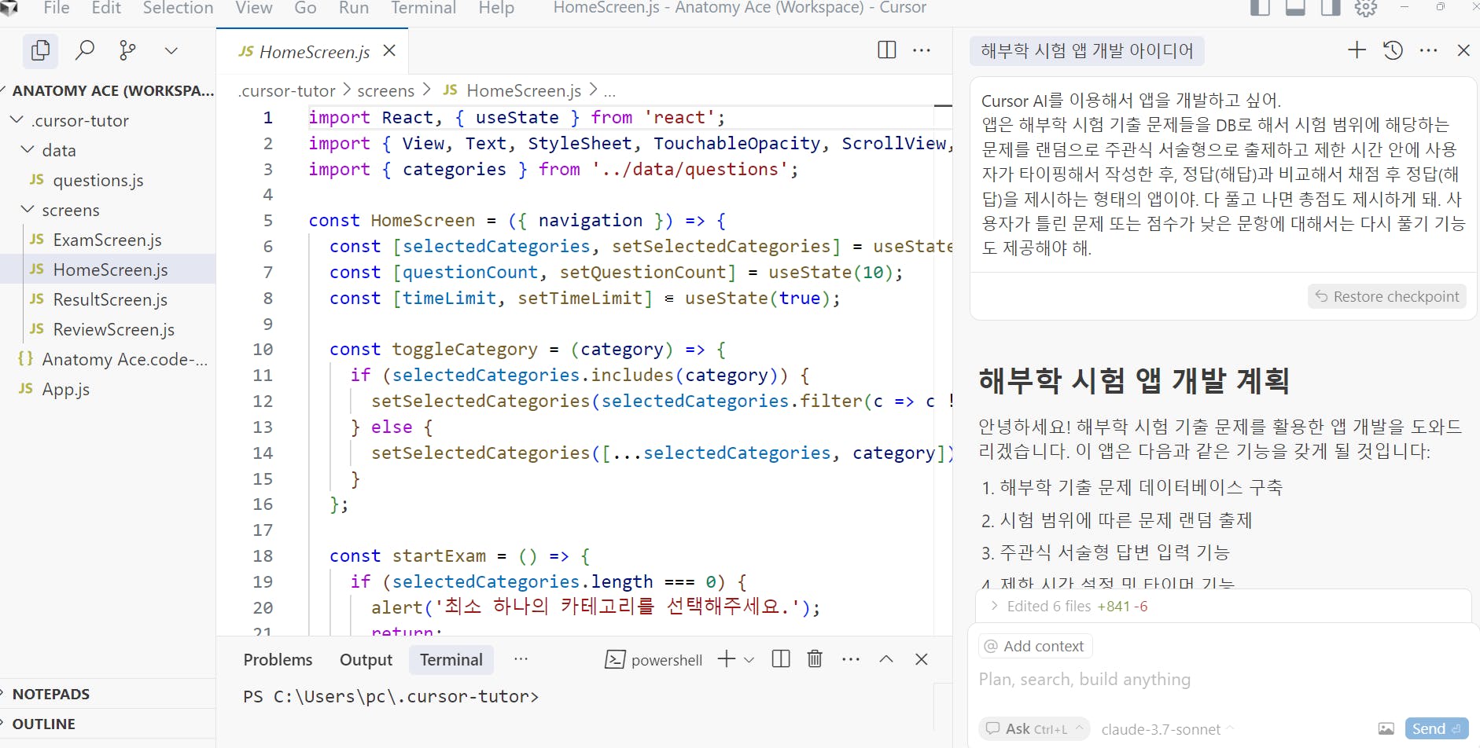This screenshot has height=748, width=1480.
Task: Click the Add context button
Action: point(1035,647)
